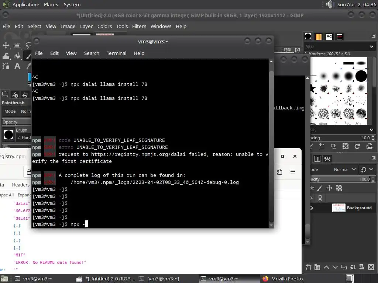Click the Headers tab in Firefox JSON viewer
The image size is (378, 283).
tap(21, 185)
